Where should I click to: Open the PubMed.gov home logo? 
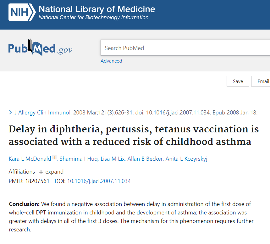point(40,48)
